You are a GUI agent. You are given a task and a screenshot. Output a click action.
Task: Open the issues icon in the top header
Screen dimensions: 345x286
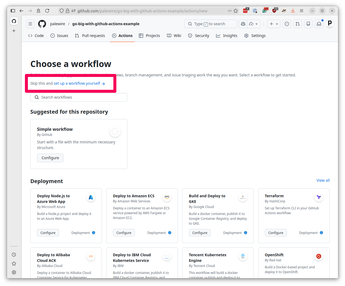point(287,24)
